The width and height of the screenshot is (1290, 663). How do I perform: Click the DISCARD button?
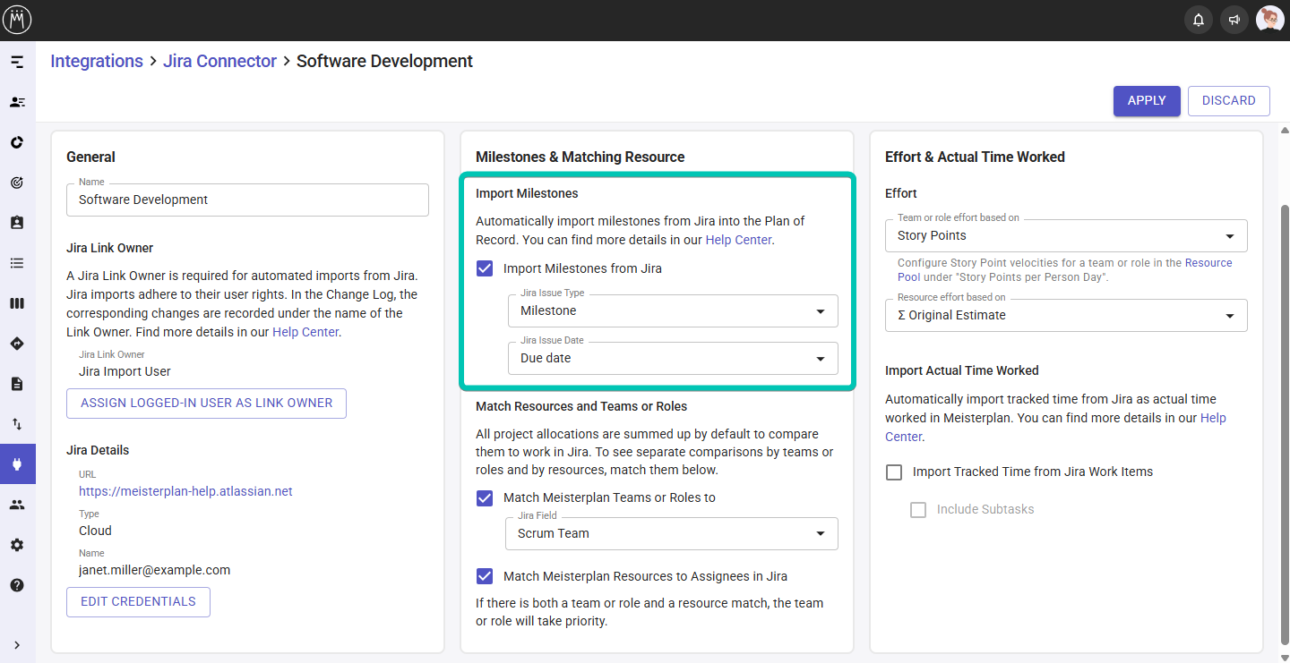(x=1229, y=101)
